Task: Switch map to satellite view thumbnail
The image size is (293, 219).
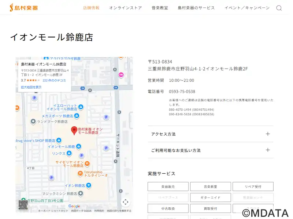Action: (23, 205)
